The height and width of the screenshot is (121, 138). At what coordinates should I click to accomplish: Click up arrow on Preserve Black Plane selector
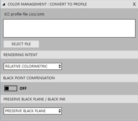(x=60, y=110)
